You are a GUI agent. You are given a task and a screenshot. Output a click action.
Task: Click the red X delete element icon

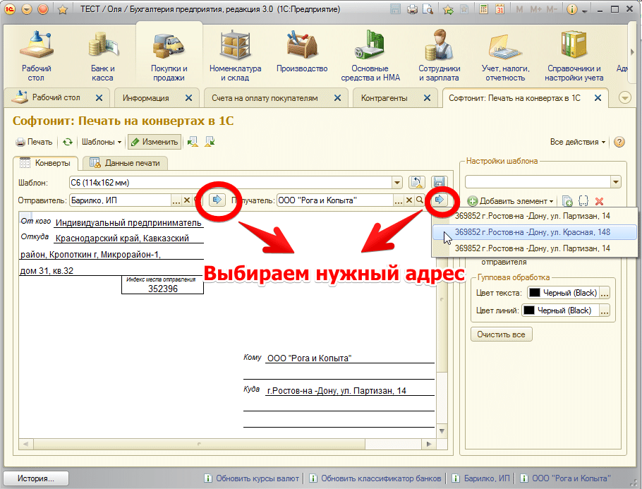pos(600,202)
